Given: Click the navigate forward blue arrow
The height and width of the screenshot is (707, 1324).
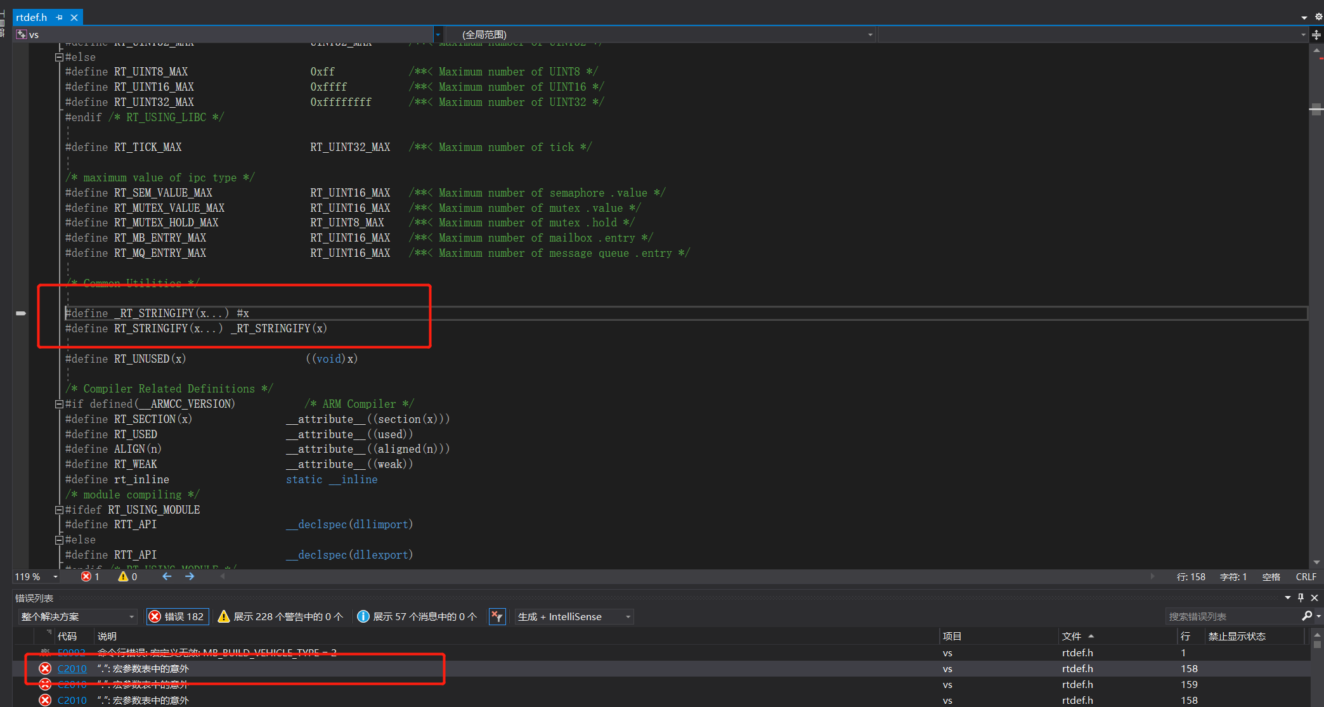Looking at the screenshot, I should click(189, 576).
